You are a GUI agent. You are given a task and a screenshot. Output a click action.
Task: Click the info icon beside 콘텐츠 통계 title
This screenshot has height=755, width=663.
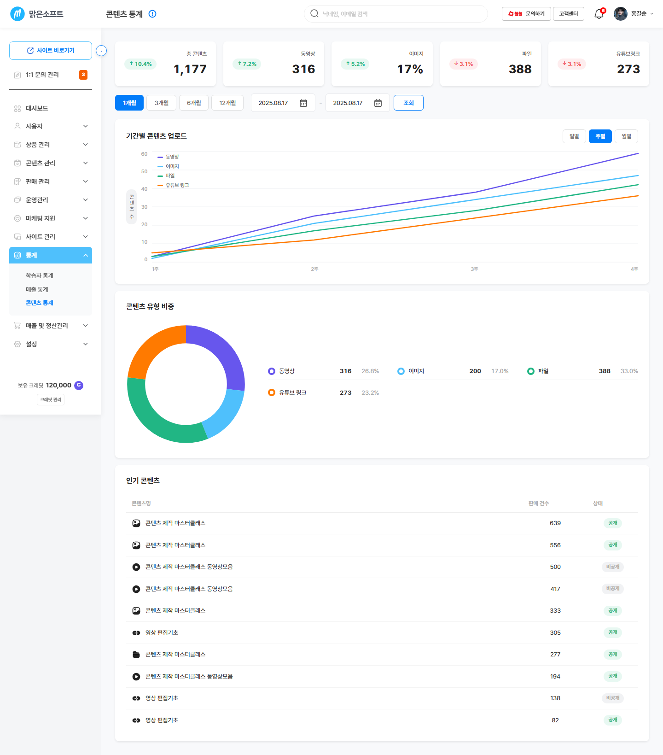[x=152, y=14]
